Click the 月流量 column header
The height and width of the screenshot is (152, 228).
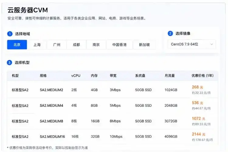[x=170, y=76]
